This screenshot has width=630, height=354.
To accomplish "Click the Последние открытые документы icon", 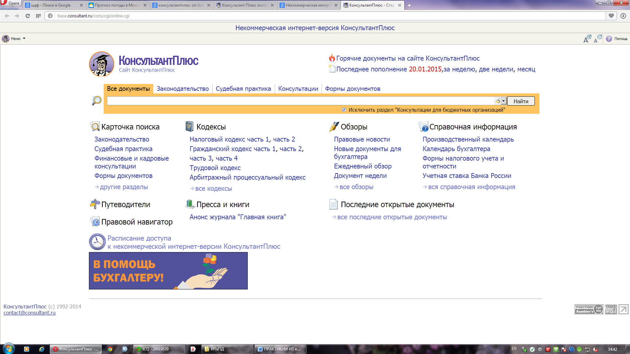I will [333, 204].
